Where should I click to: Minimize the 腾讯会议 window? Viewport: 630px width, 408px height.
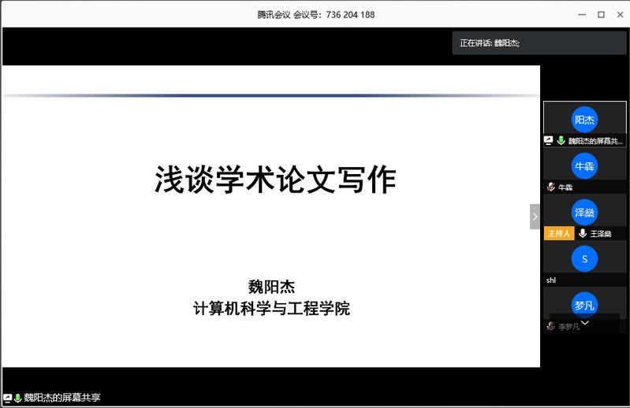[x=581, y=14]
